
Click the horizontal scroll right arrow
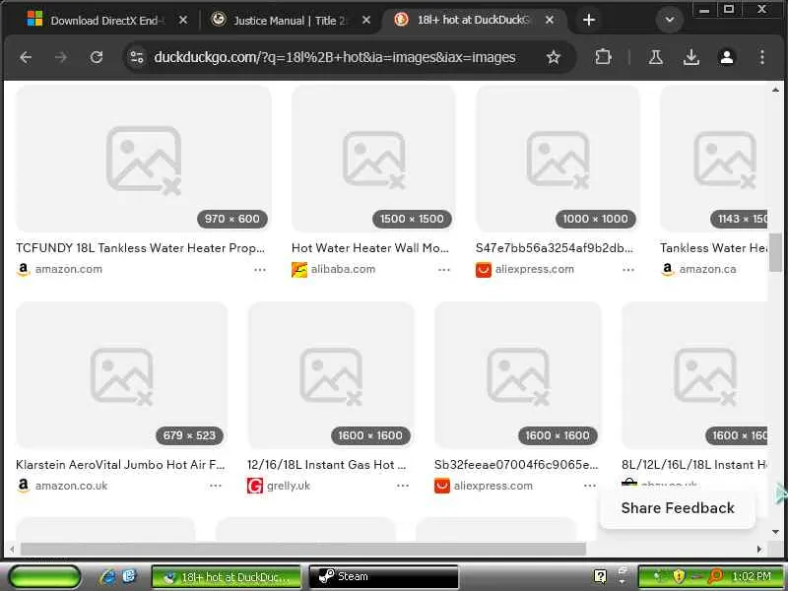click(x=759, y=550)
